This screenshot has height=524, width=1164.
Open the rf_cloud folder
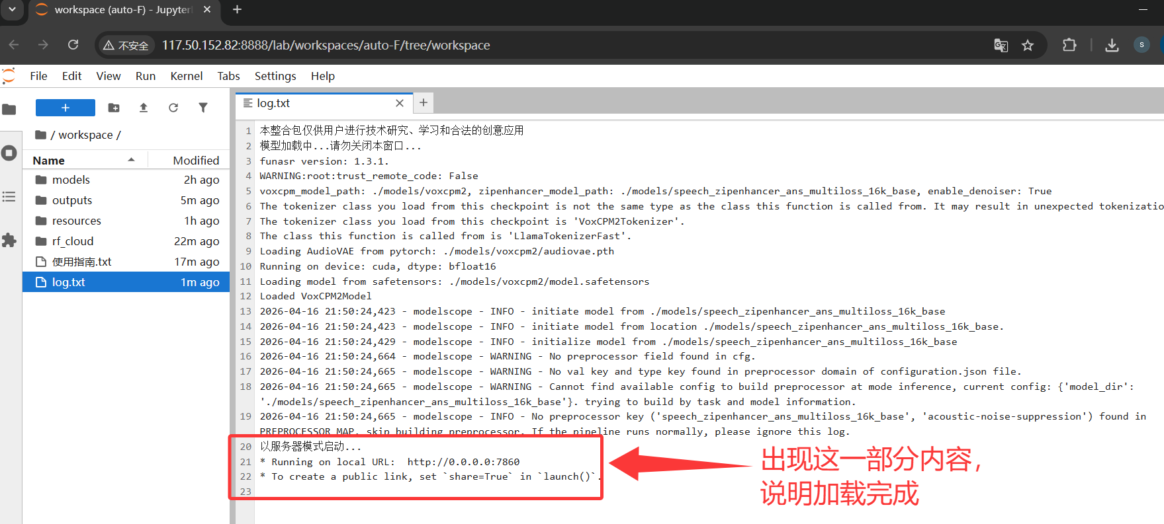(x=73, y=241)
